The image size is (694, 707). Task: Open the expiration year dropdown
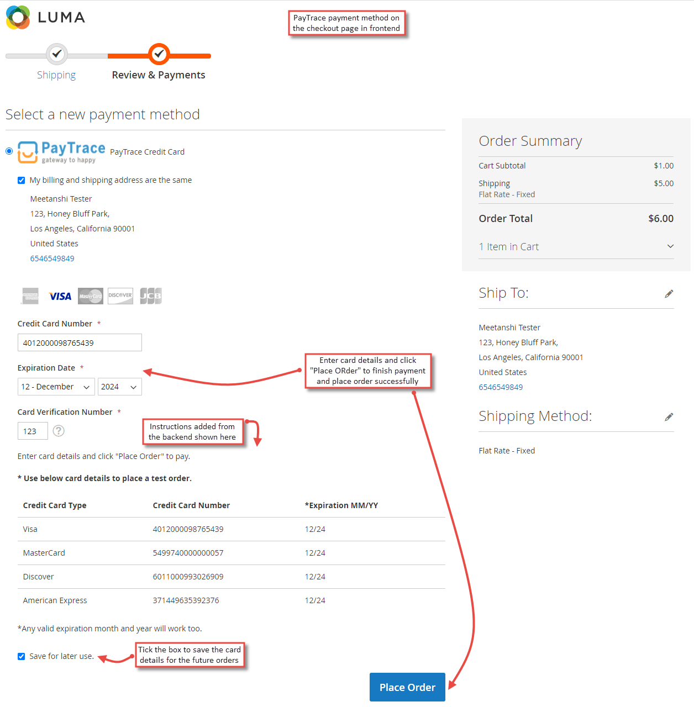click(120, 387)
